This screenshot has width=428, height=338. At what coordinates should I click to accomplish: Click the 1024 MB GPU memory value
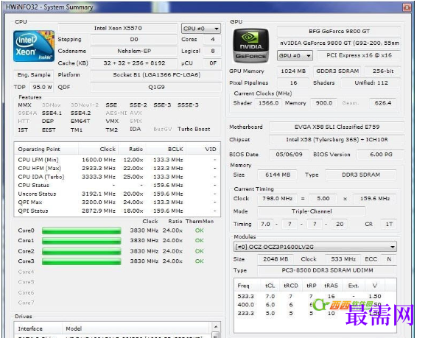point(293,71)
